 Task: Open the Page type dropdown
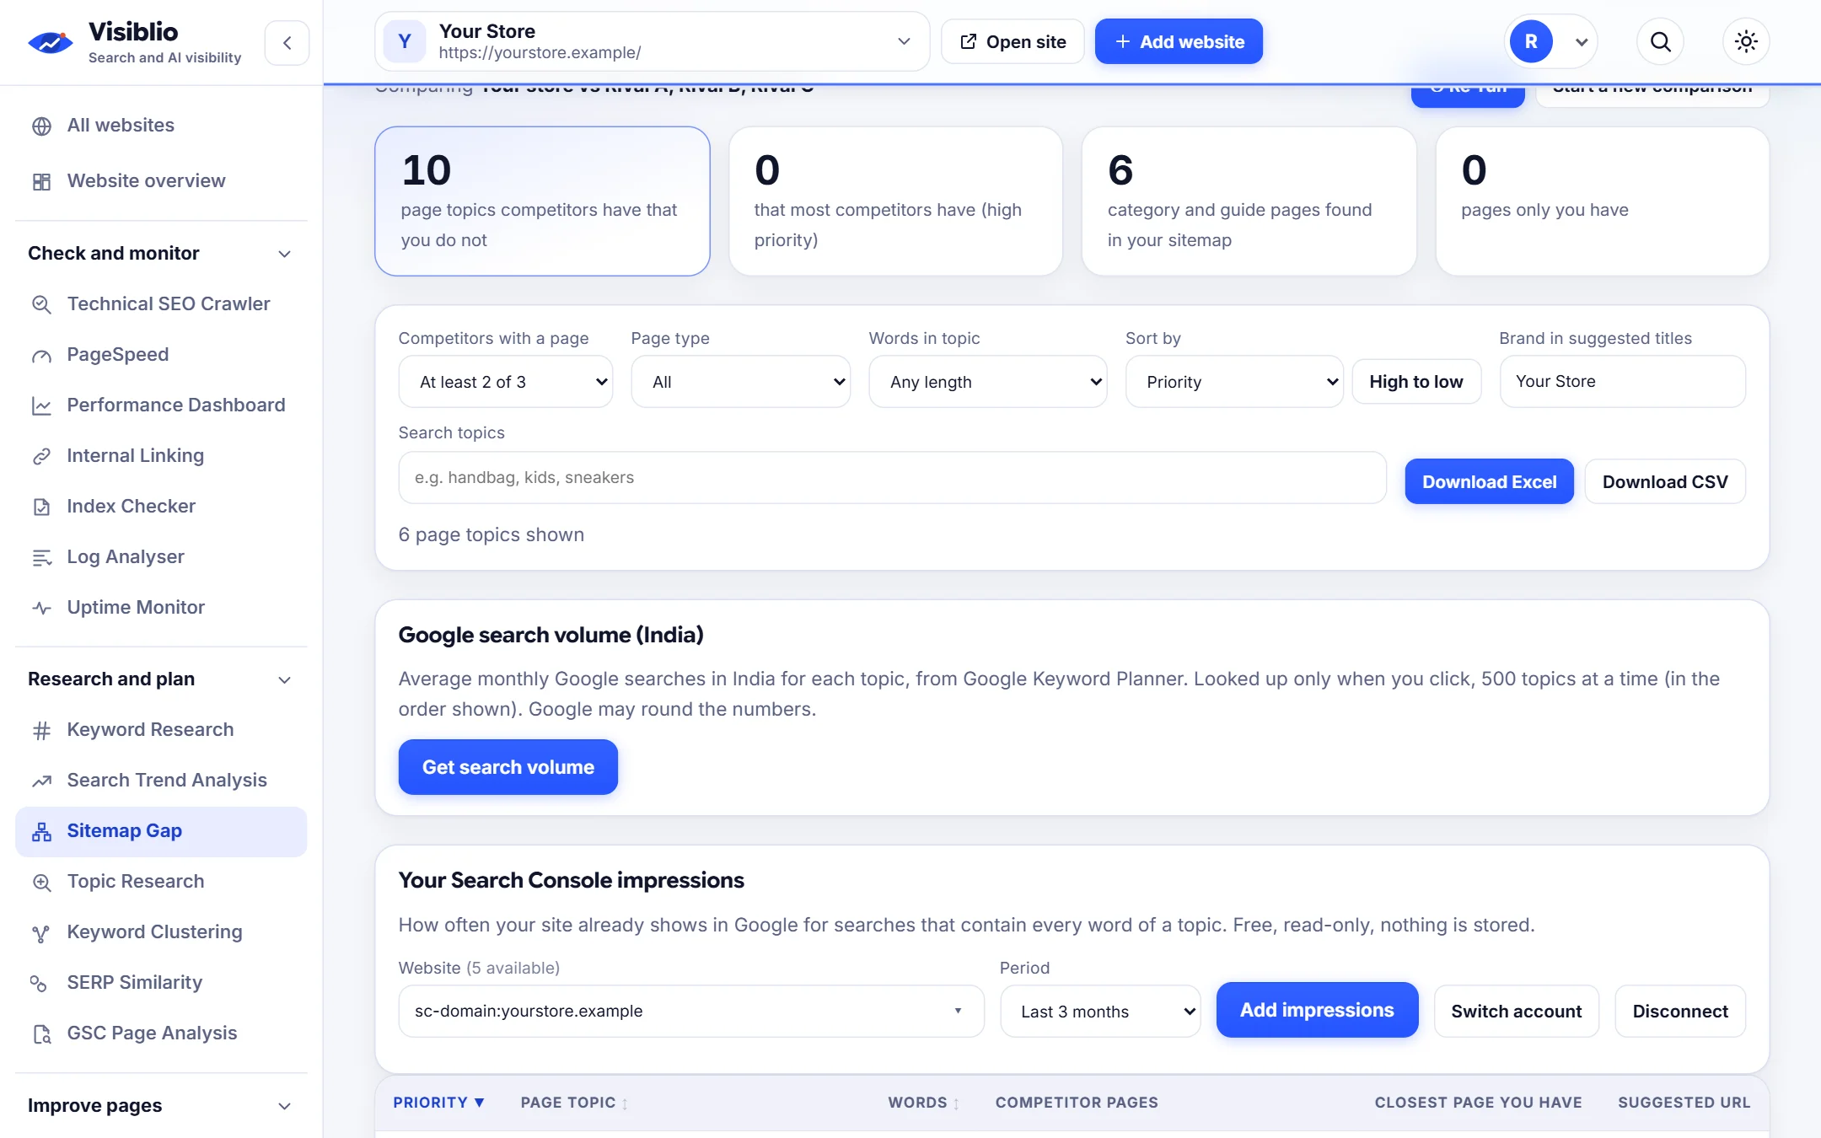click(741, 382)
